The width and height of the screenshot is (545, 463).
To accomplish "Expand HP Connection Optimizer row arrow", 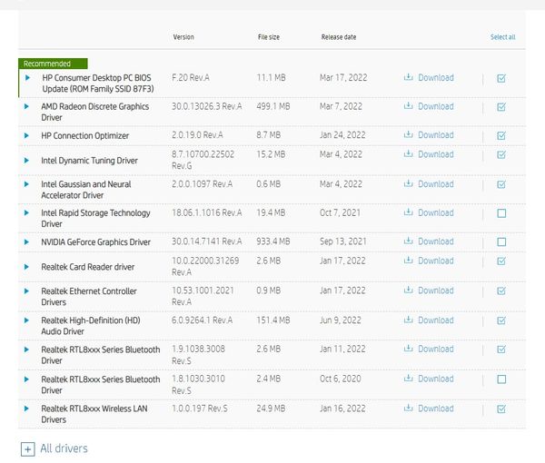I will 26,135.
